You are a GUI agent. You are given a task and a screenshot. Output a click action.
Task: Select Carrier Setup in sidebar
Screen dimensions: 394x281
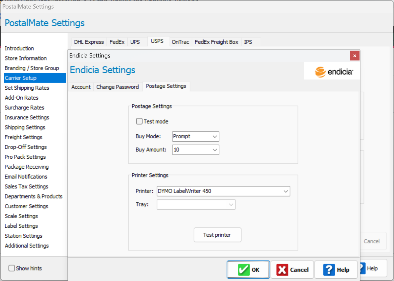35,78
